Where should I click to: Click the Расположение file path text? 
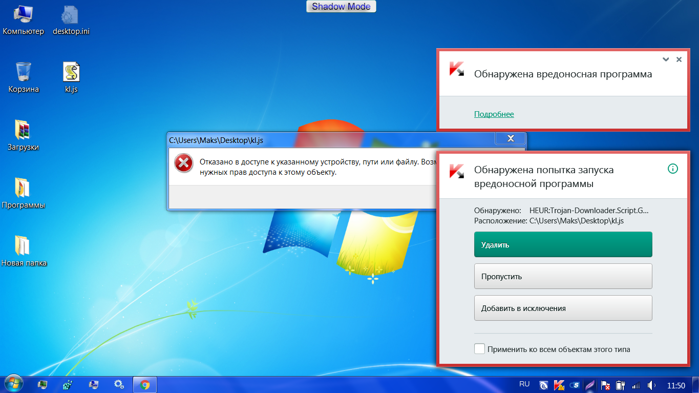577,221
